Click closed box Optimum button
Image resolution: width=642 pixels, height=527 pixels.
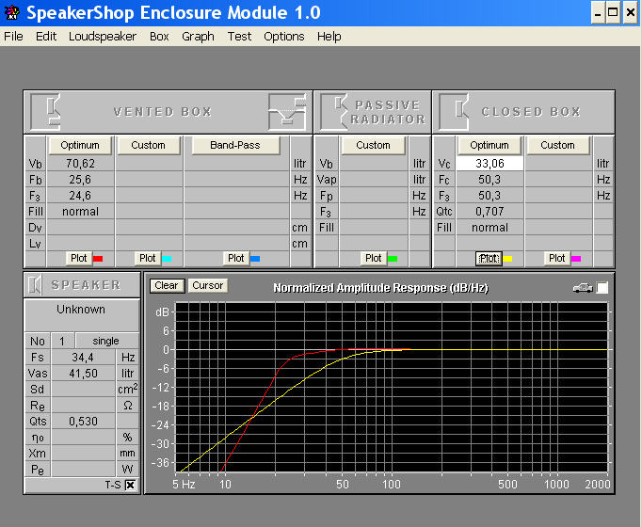[x=490, y=145]
